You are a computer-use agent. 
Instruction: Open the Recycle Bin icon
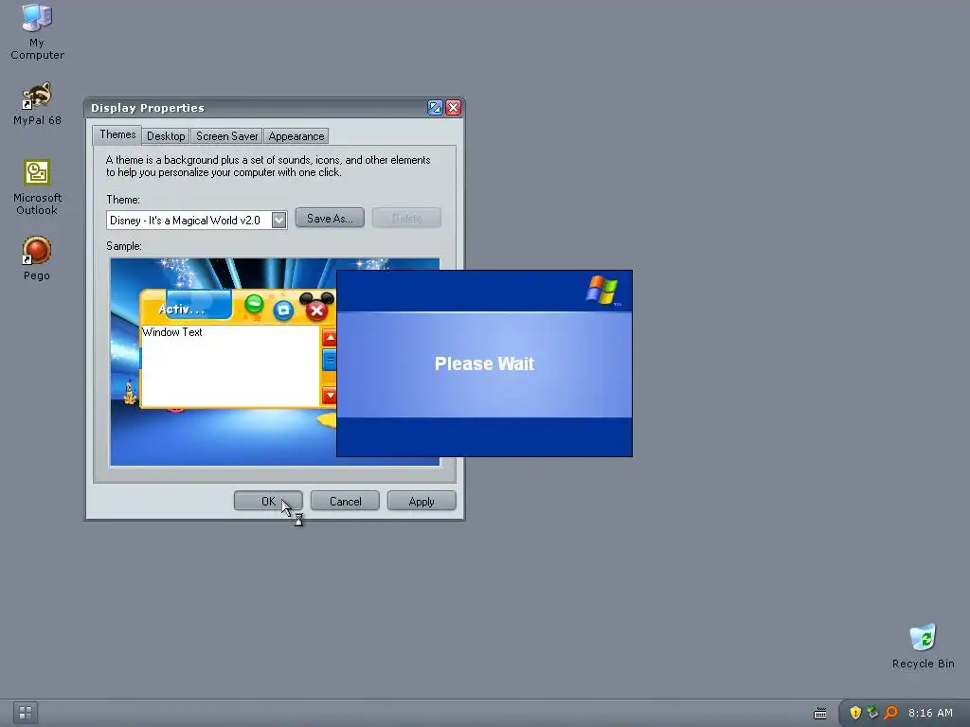(x=923, y=646)
